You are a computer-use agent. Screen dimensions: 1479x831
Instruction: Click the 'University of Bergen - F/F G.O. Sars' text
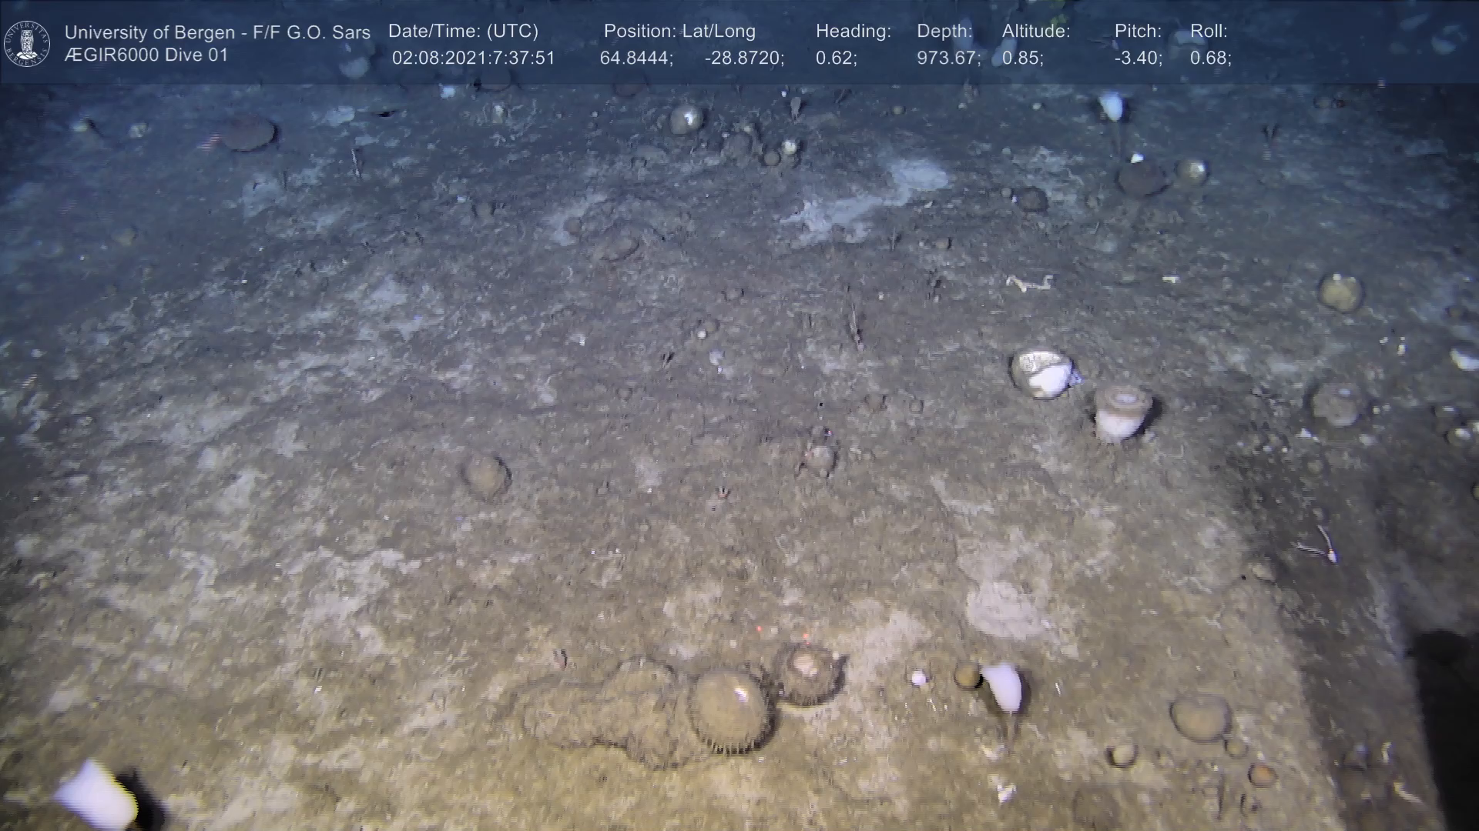(217, 32)
